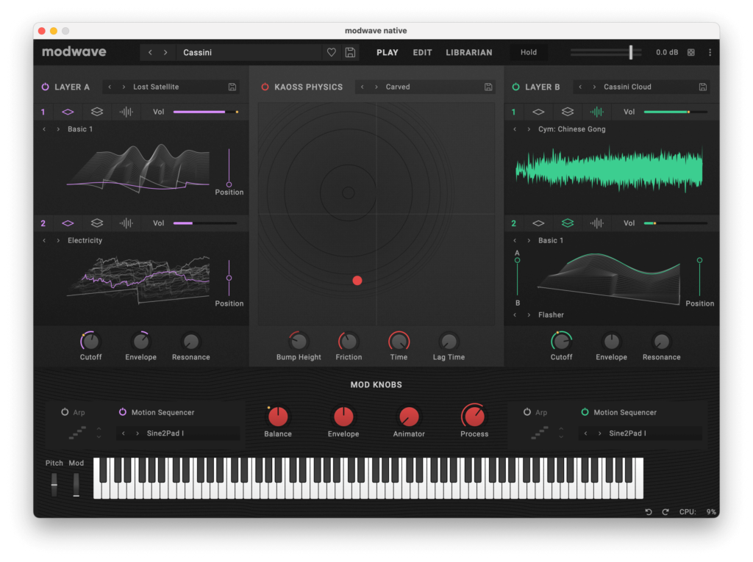This screenshot has width=753, height=562.
Task: Open Layer A arpeggiator pattern icon
Action: [78, 433]
